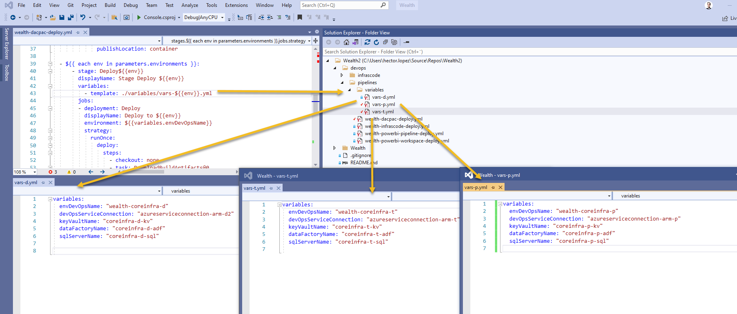
Task: Toggle bookmark using the bookmark toolbar icon
Action: (x=300, y=17)
